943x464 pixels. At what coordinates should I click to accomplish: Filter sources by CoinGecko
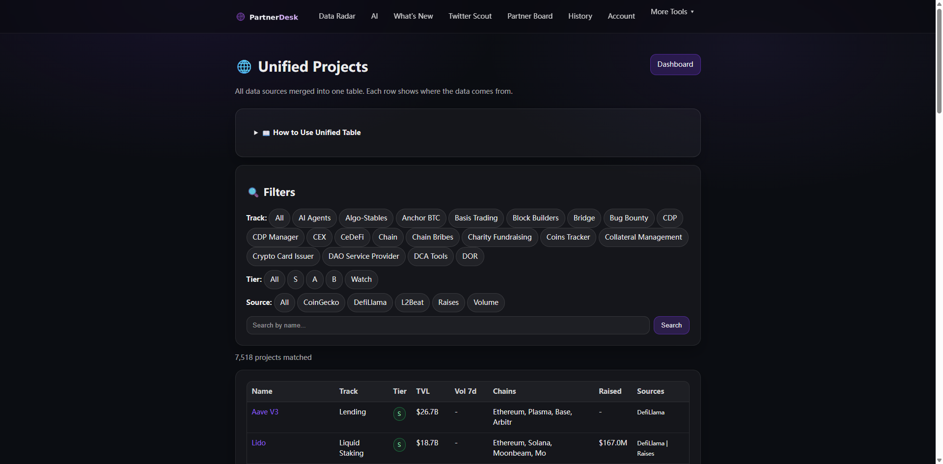[321, 302]
